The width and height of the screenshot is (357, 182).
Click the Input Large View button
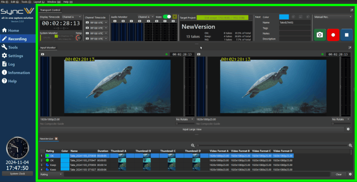[x=191, y=129]
